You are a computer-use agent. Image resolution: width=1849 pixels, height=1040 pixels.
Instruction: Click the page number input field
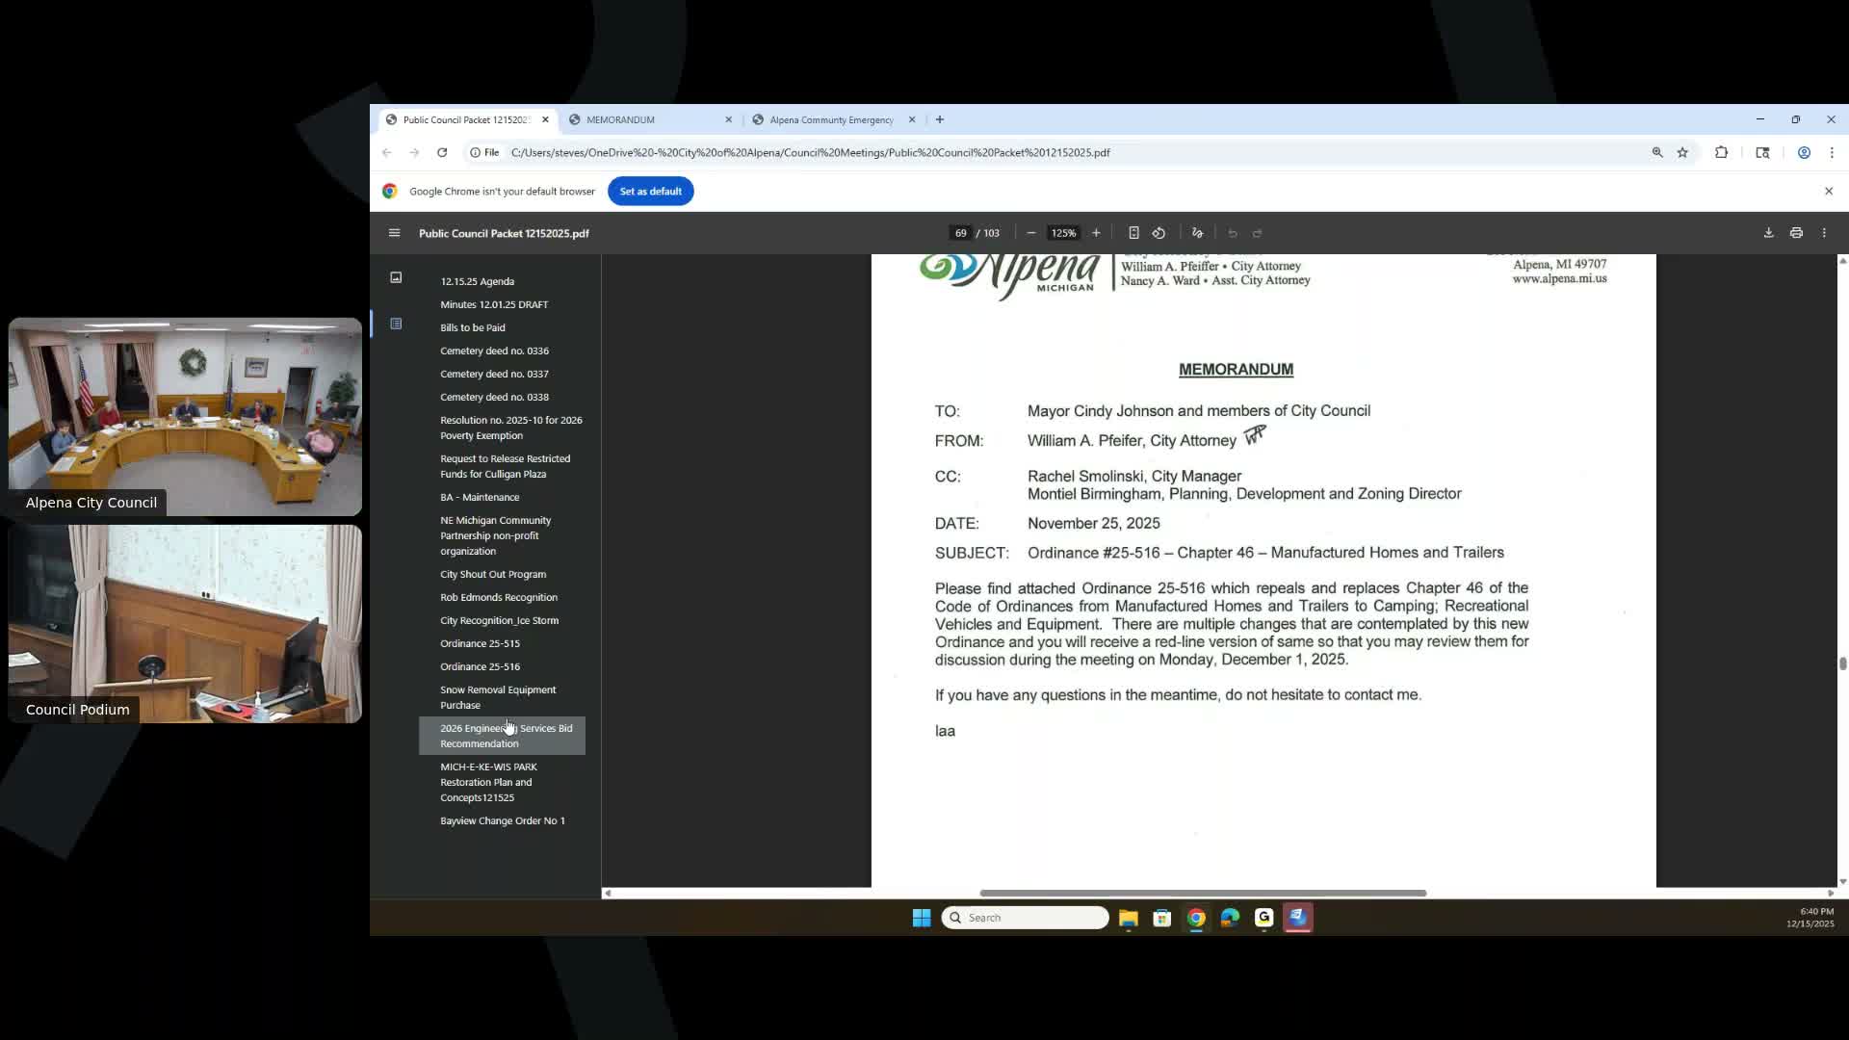pos(960,233)
